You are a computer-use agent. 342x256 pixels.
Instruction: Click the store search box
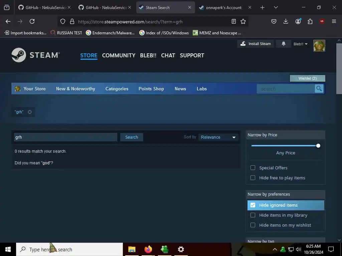coord(286,89)
